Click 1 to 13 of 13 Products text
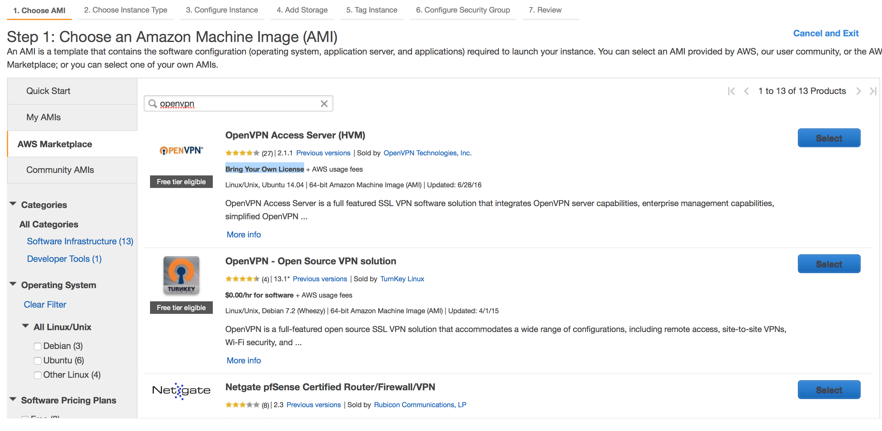The height and width of the screenshot is (431, 882). (x=802, y=91)
